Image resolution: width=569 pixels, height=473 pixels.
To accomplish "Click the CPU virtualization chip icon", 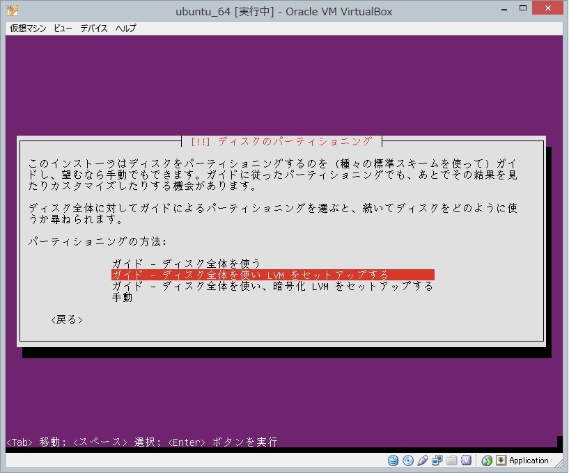I will [467, 460].
